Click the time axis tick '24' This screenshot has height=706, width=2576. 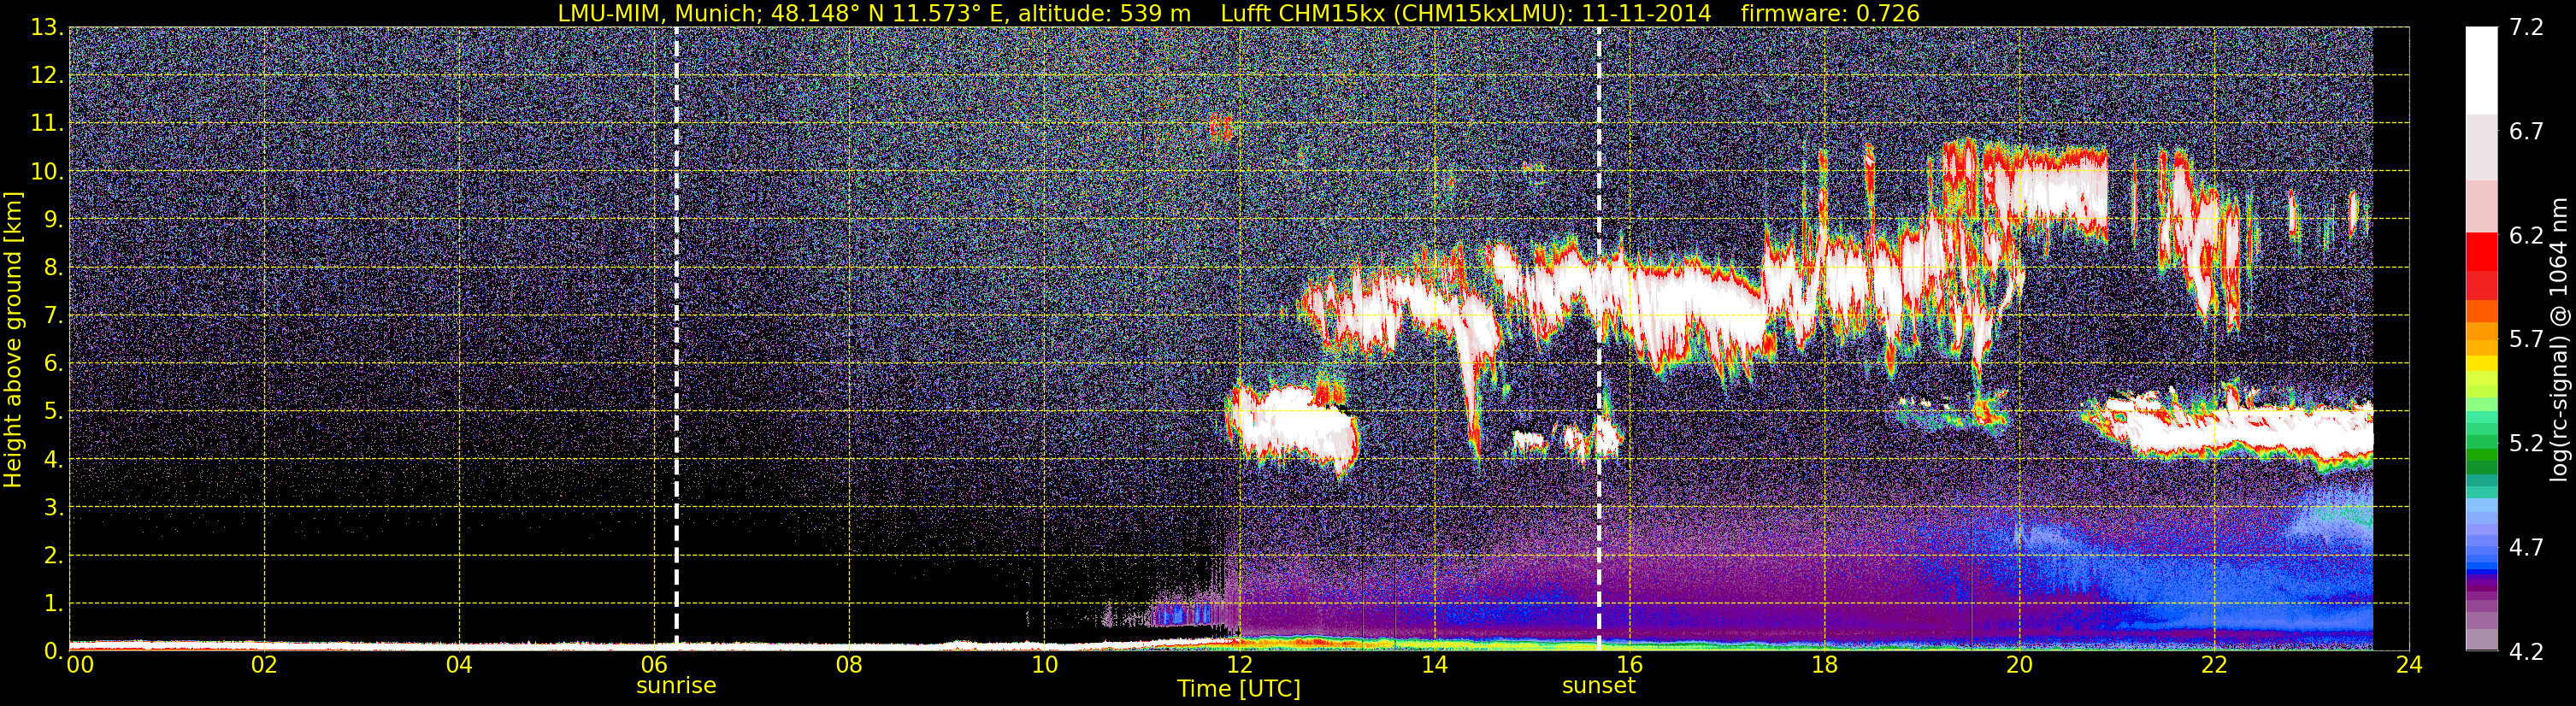[x=2409, y=665]
